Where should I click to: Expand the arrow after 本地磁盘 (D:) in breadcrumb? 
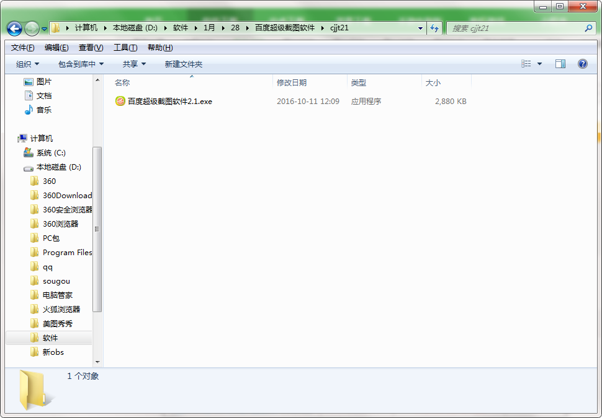coord(166,28)
